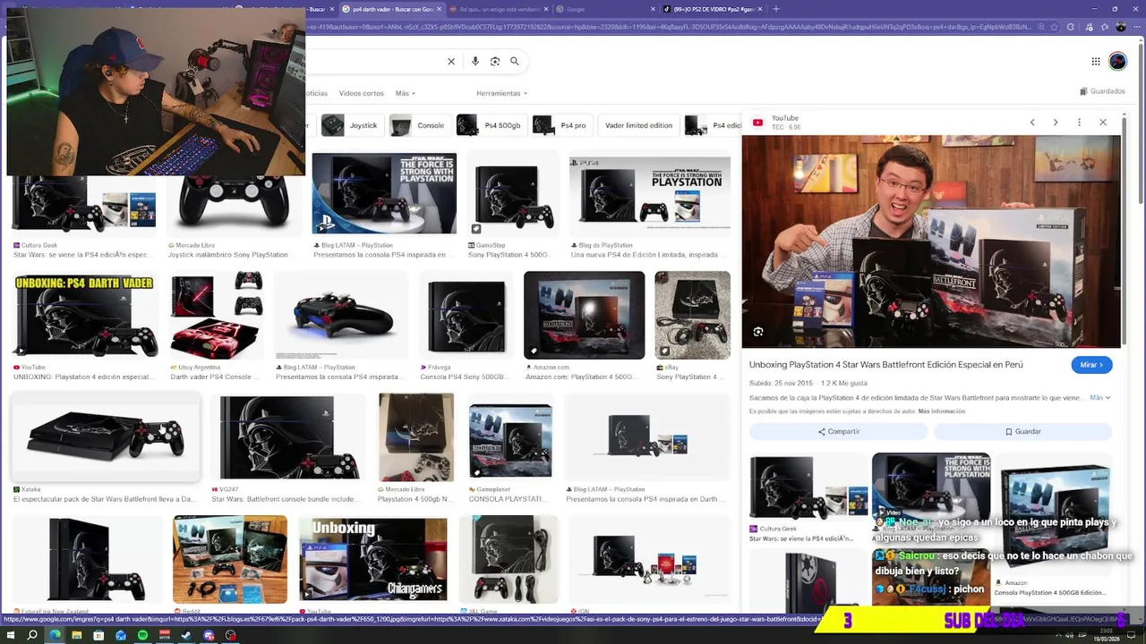This screenshot has height=644, width=1146.
Task: Open the Google account avatar menu
Action: click(1117, 62)
